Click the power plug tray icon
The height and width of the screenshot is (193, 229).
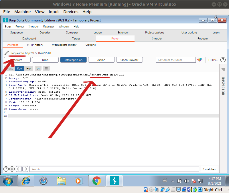[179, 181]
